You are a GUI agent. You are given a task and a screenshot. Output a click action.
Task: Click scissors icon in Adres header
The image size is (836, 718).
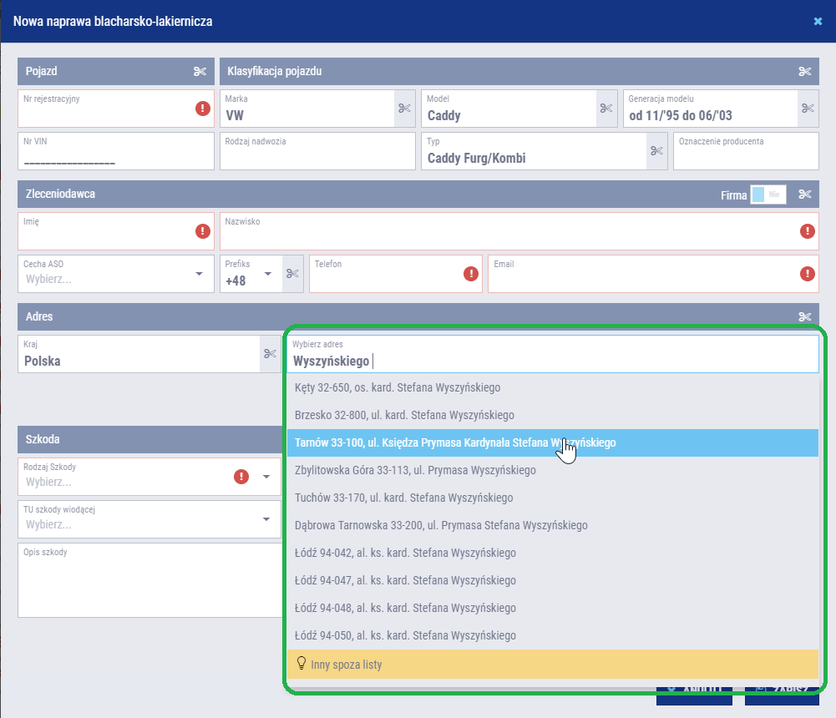(x=804, y=316)
